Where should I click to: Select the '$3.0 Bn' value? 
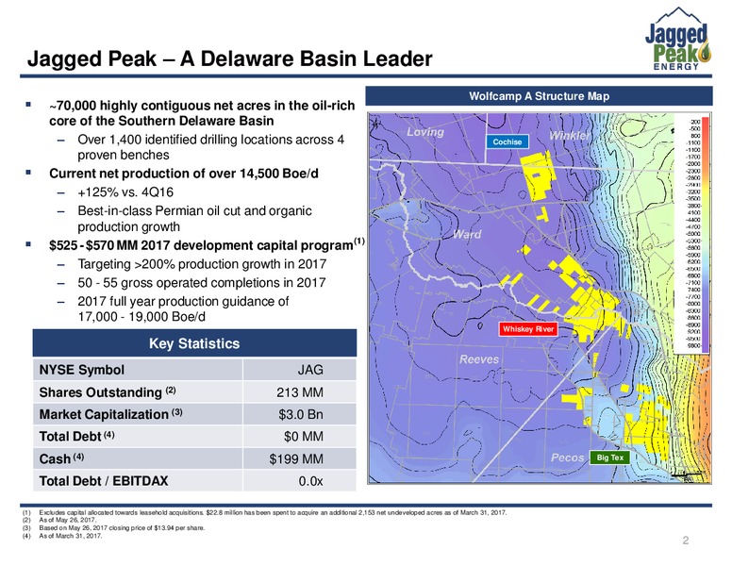pyautogui.click(x=300, y=414)
